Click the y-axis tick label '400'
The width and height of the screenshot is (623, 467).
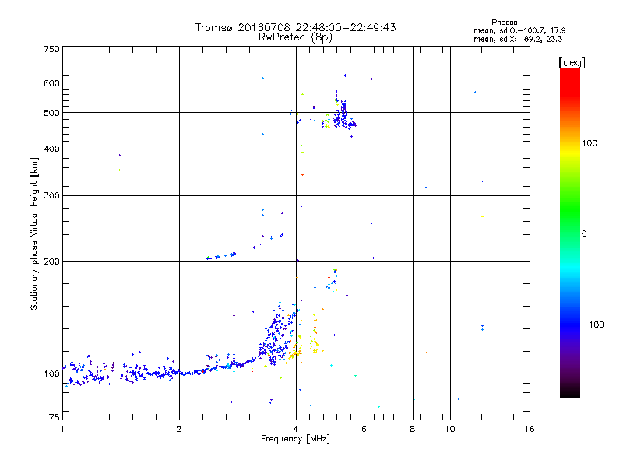tap(51, 149)
